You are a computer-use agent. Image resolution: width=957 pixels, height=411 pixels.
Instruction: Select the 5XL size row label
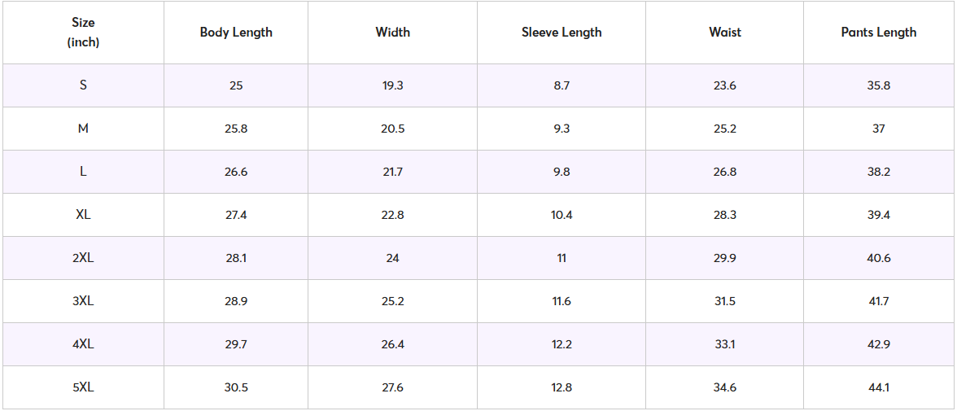(x=83, y=387)
